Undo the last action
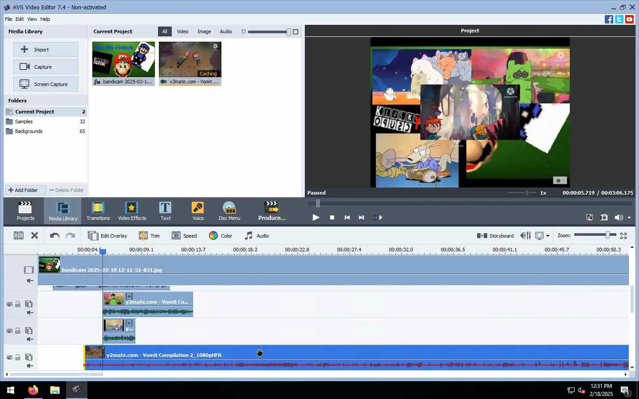 55,235
